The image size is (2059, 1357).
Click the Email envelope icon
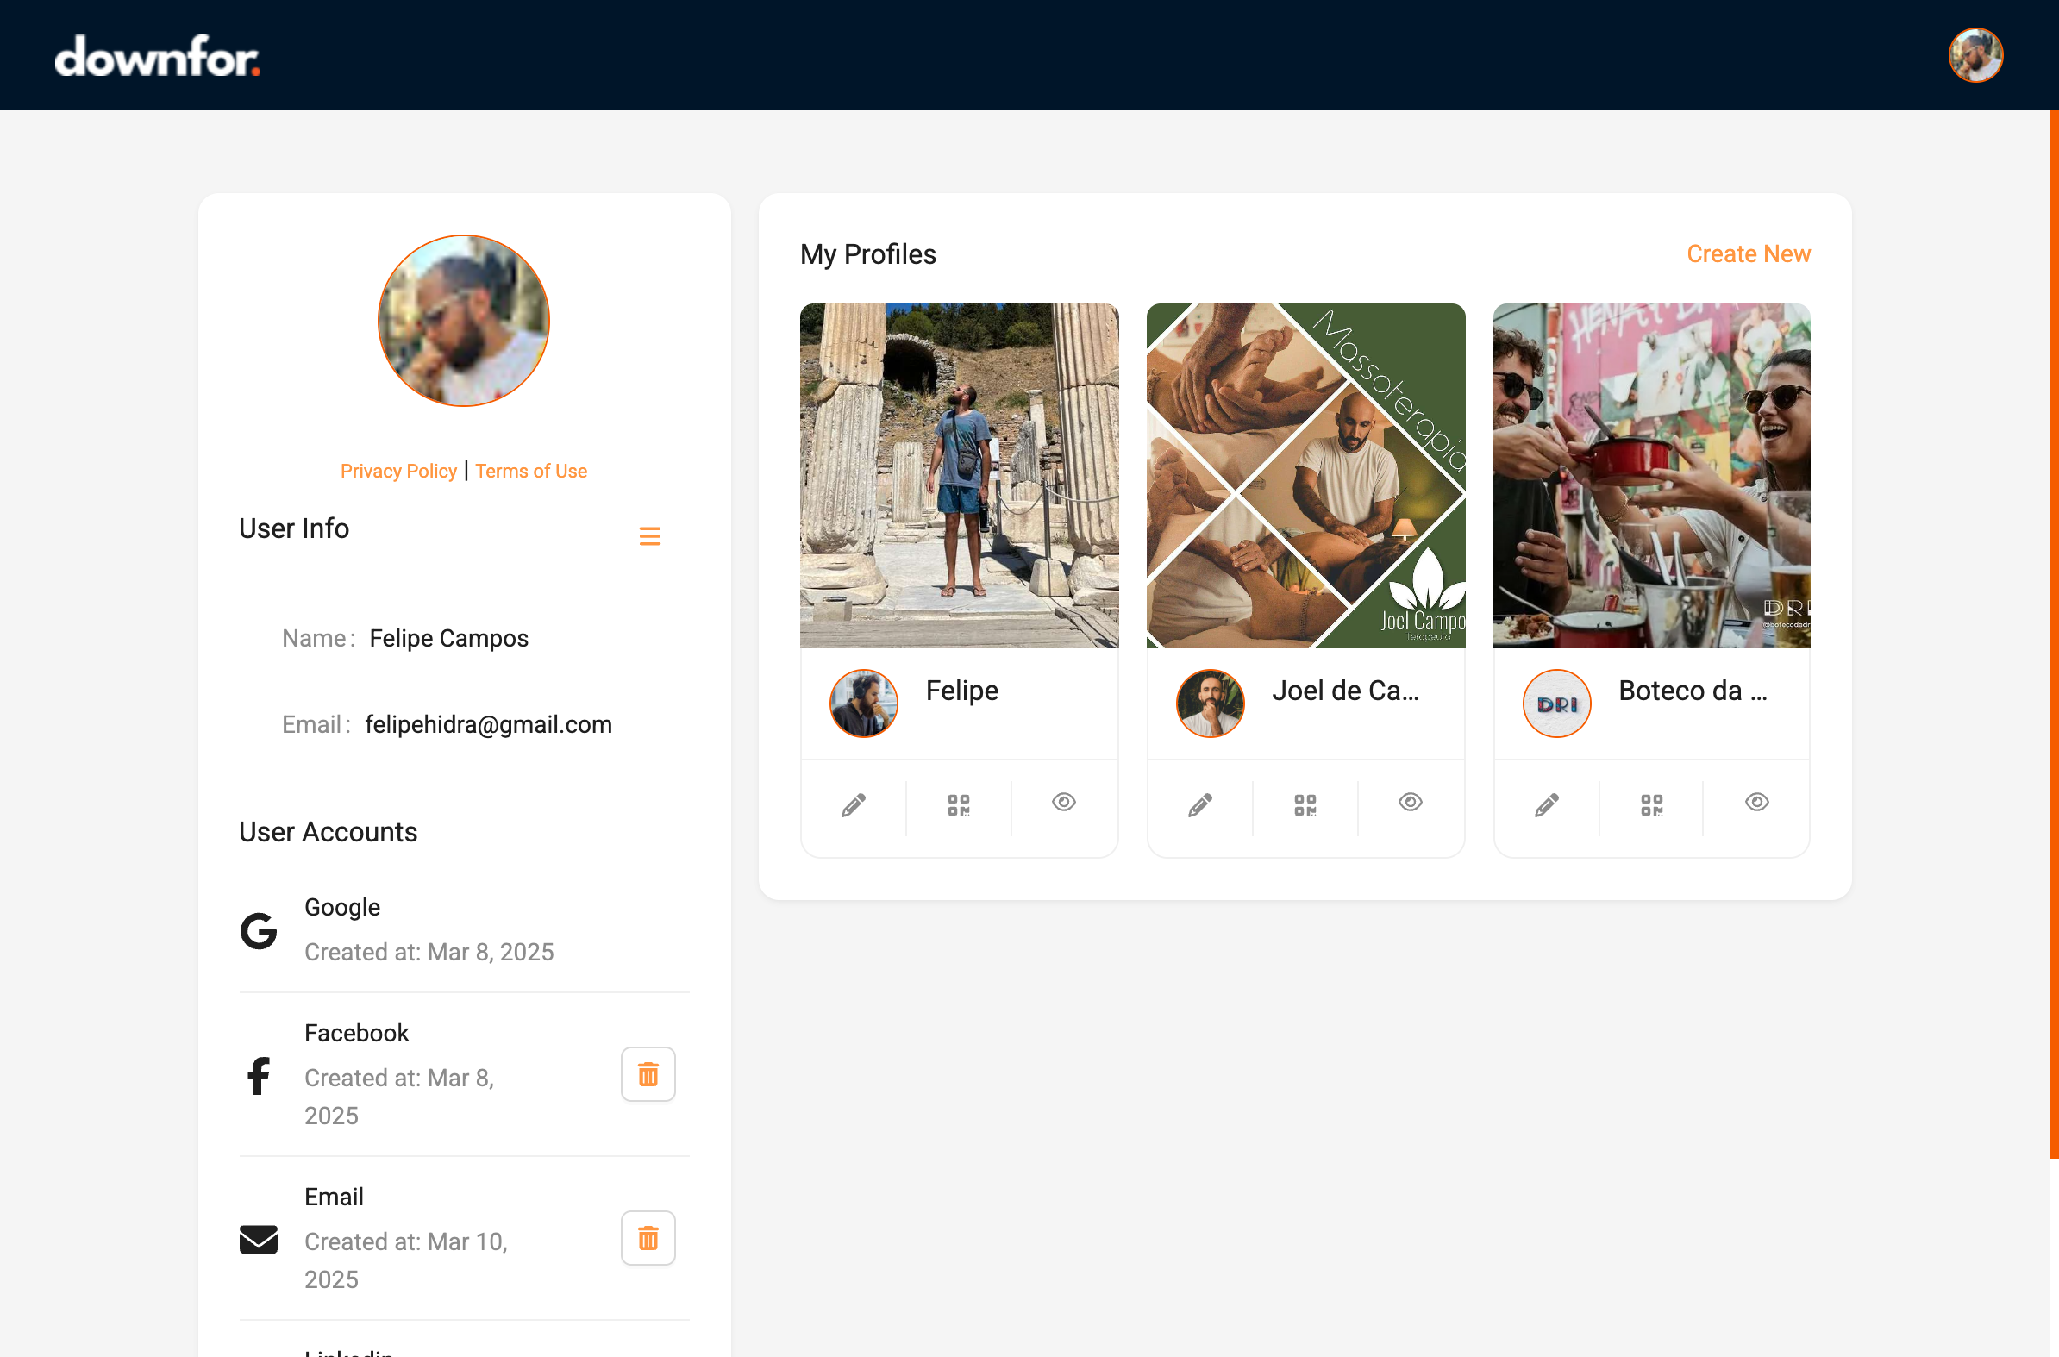[258, 1239]
